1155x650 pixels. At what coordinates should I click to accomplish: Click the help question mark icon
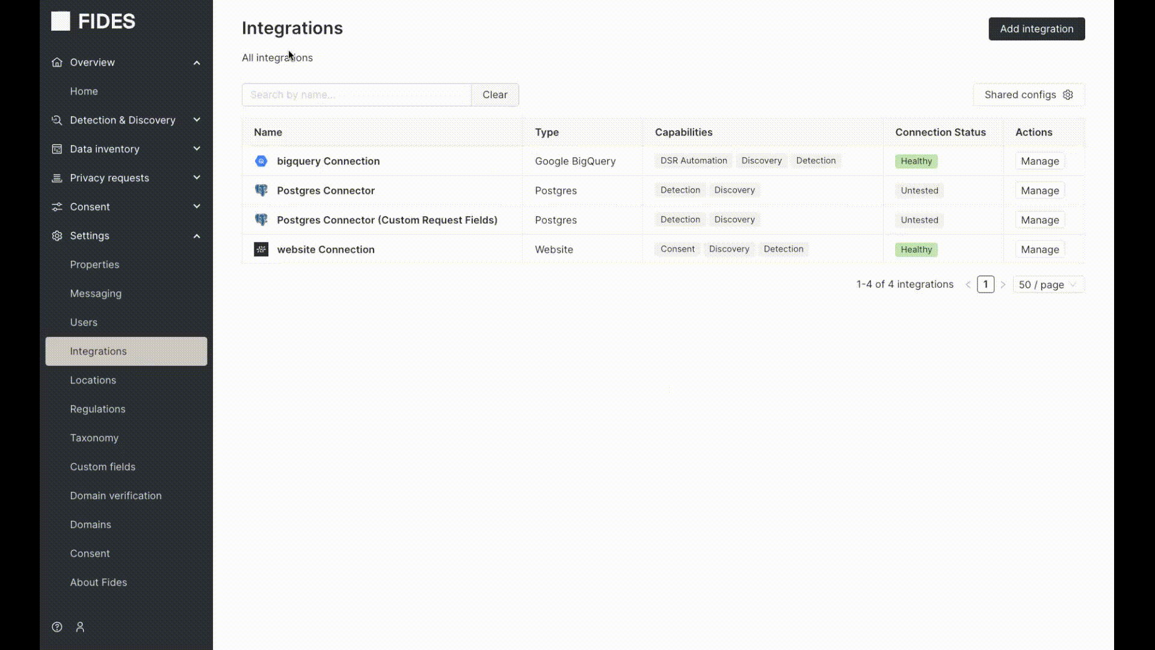(x=57, y=627)
